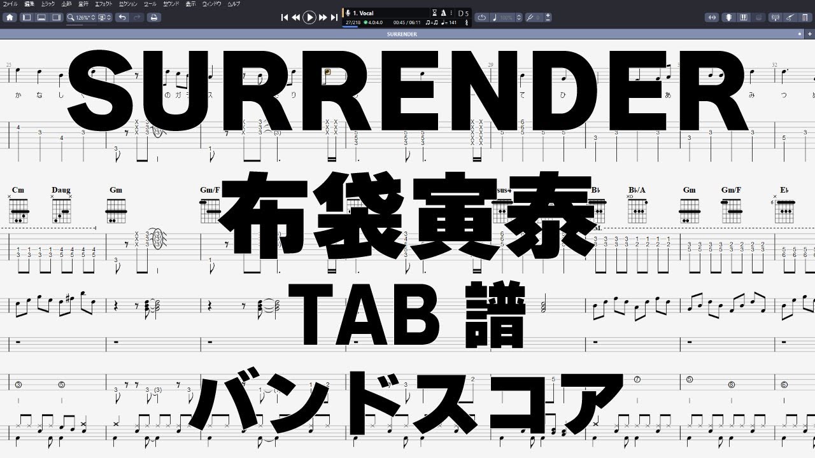Open the rightmost toolbar panel icon
The image size is (815, 458).
[x=805, y=17]
